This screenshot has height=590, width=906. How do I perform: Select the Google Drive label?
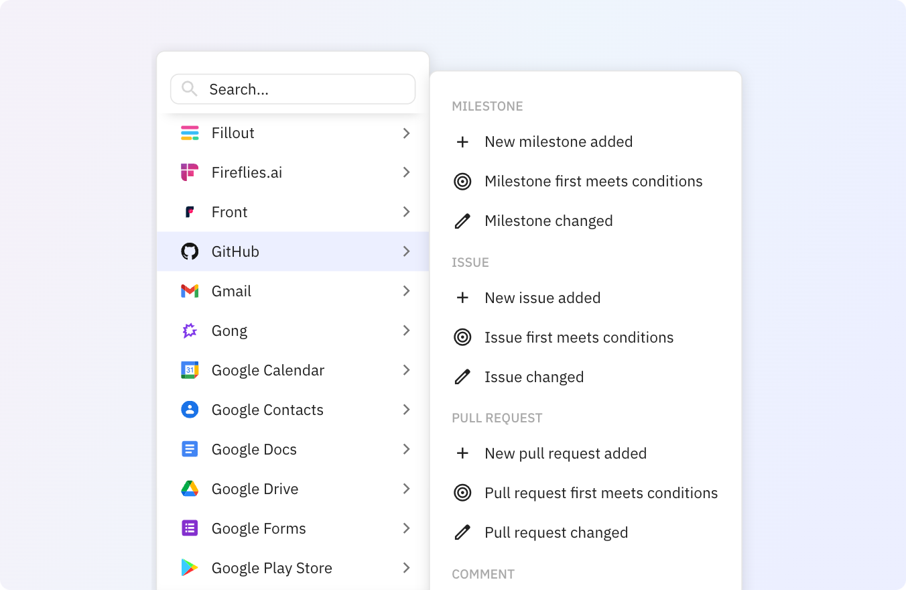tap(255, 489)
